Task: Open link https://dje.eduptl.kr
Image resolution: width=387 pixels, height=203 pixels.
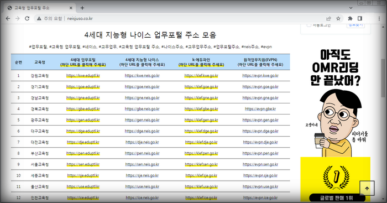Action: tap(83, 142)
